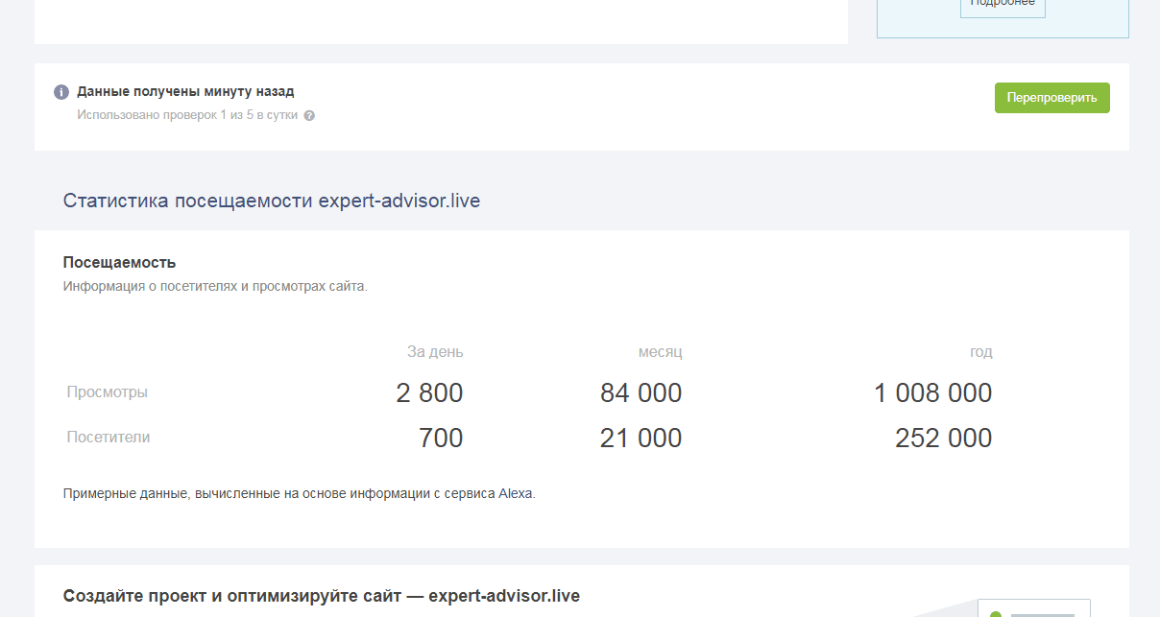Image resolution: width=1160 pixels, height=617 pixels.
Task: Click the Посетители row label
Action: 109,438
